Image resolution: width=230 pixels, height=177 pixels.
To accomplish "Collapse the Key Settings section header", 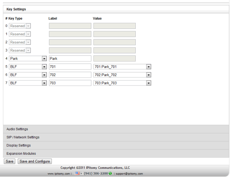I will point(116,9).
